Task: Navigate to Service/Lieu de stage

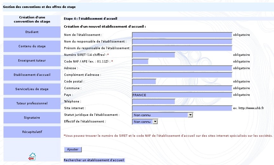Action: 32,89
